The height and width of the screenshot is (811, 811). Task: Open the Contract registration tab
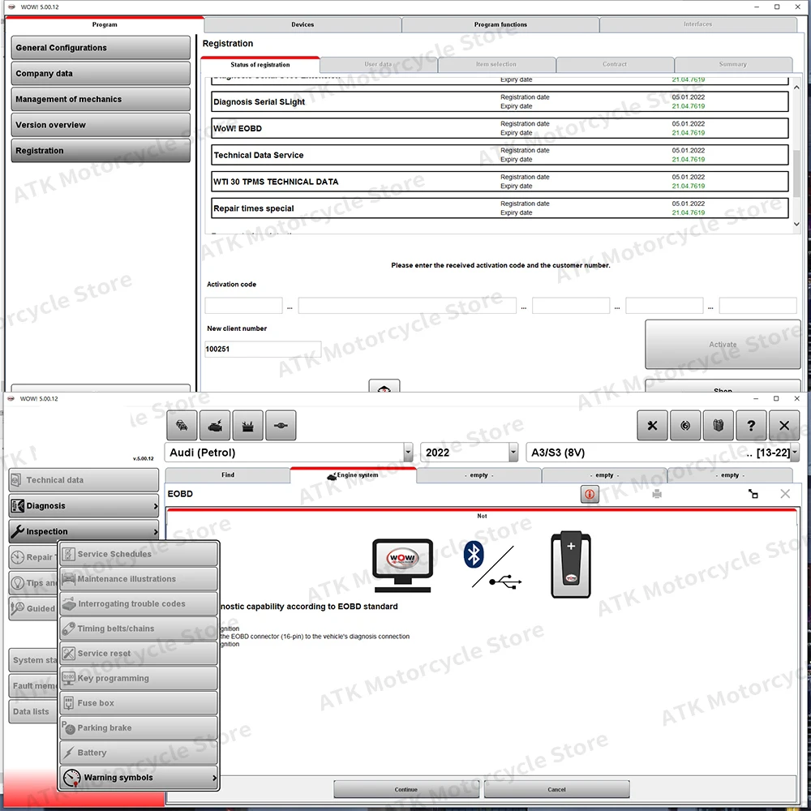tap(615, 65)
